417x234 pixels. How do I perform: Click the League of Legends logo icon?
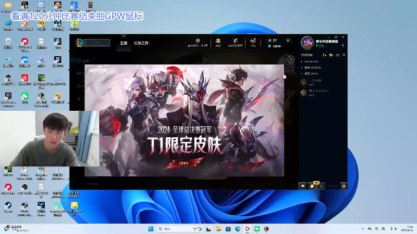point(80,43)
